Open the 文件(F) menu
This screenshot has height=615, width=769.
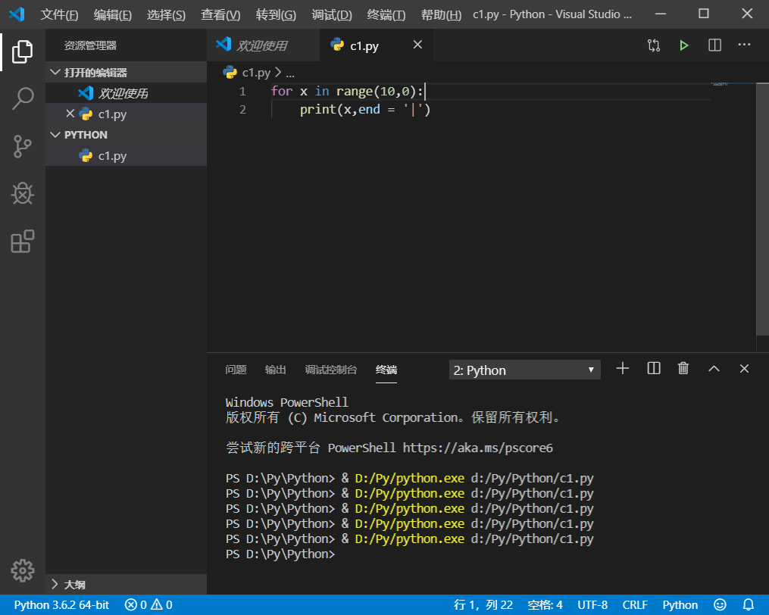[x=59, y=15]
